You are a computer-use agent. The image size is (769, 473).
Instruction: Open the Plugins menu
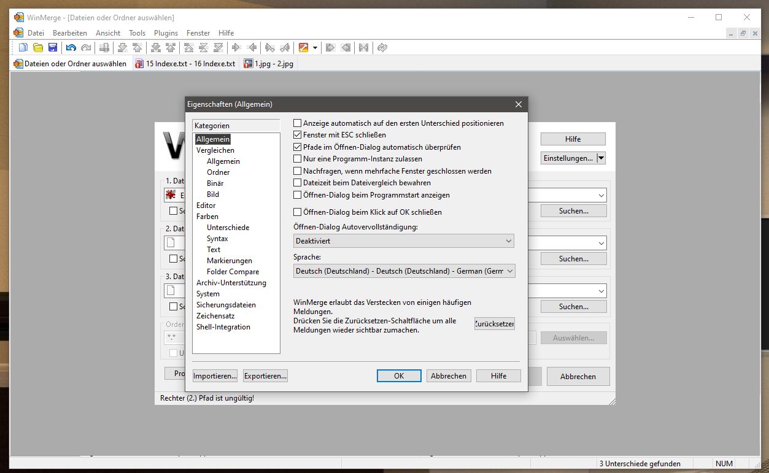[166, 33]
